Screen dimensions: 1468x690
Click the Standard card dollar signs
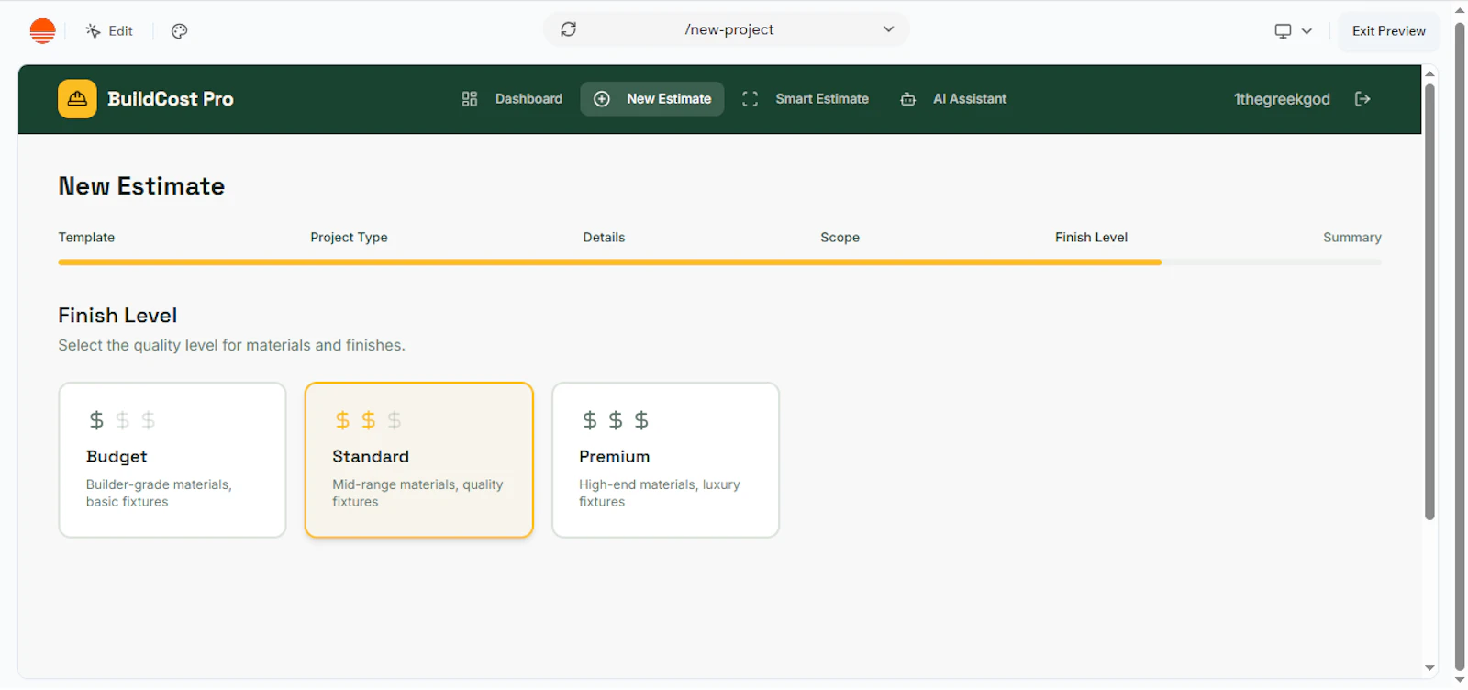pyautogui.click(x=368, y=420)
